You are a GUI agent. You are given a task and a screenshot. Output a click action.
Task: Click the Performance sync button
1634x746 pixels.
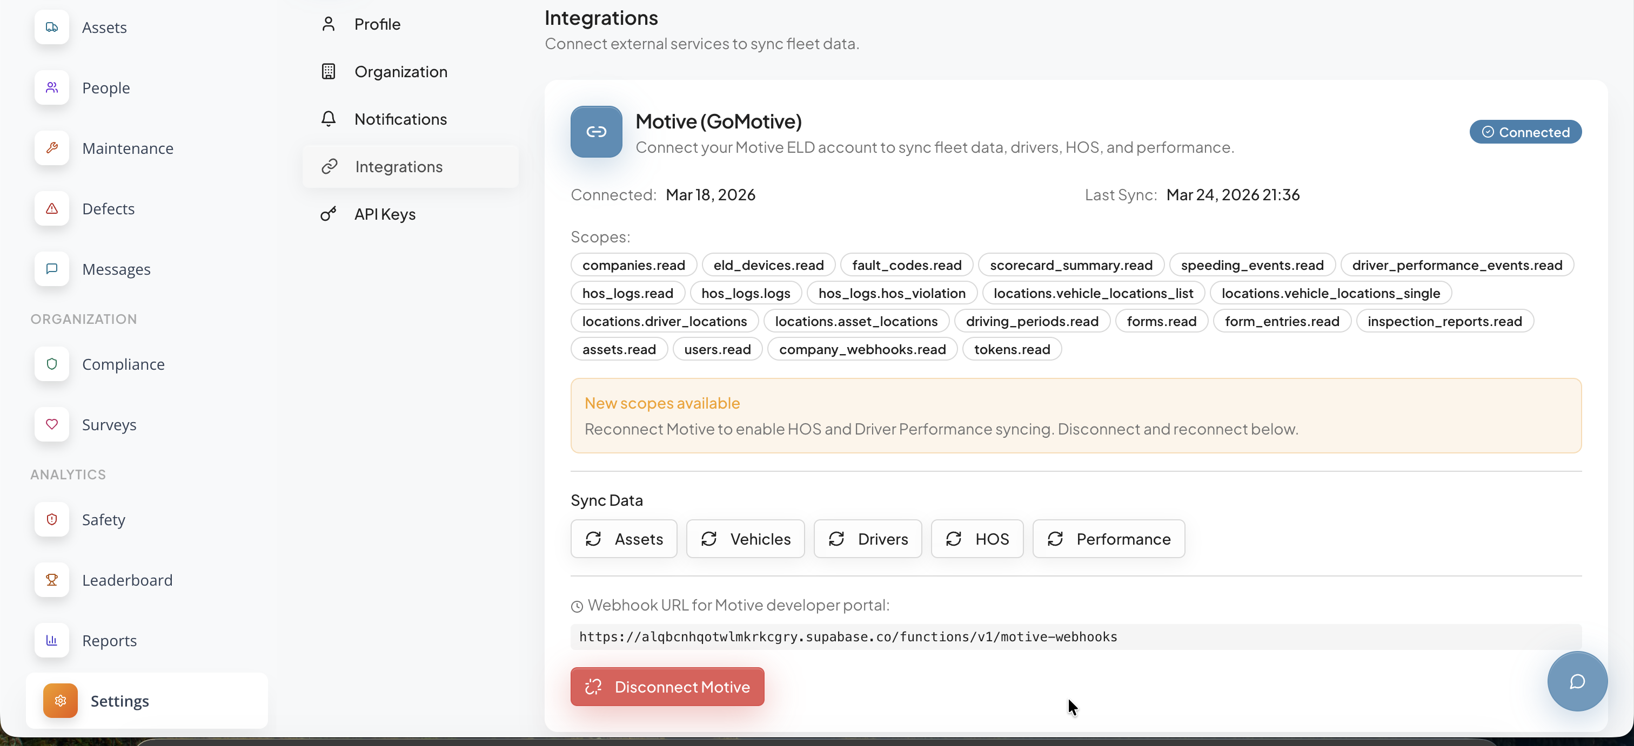[1108, 539]
